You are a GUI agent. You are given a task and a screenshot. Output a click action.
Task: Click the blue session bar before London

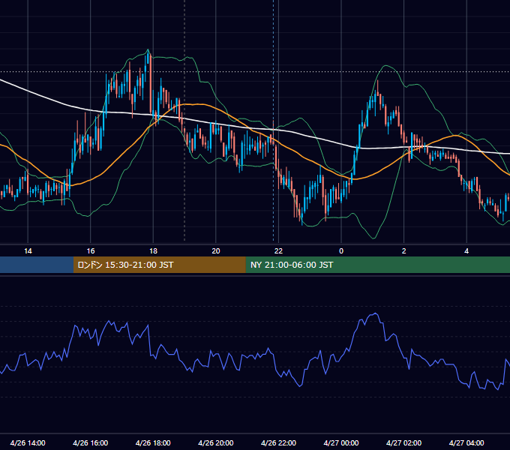click(x=37, y=265)
